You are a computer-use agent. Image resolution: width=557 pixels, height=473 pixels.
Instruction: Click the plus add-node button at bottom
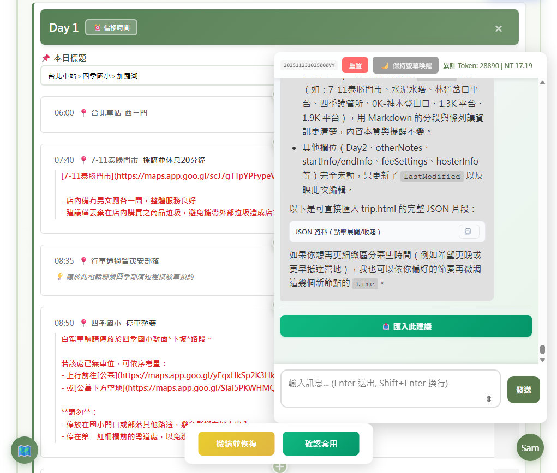[x=280, y=467]
